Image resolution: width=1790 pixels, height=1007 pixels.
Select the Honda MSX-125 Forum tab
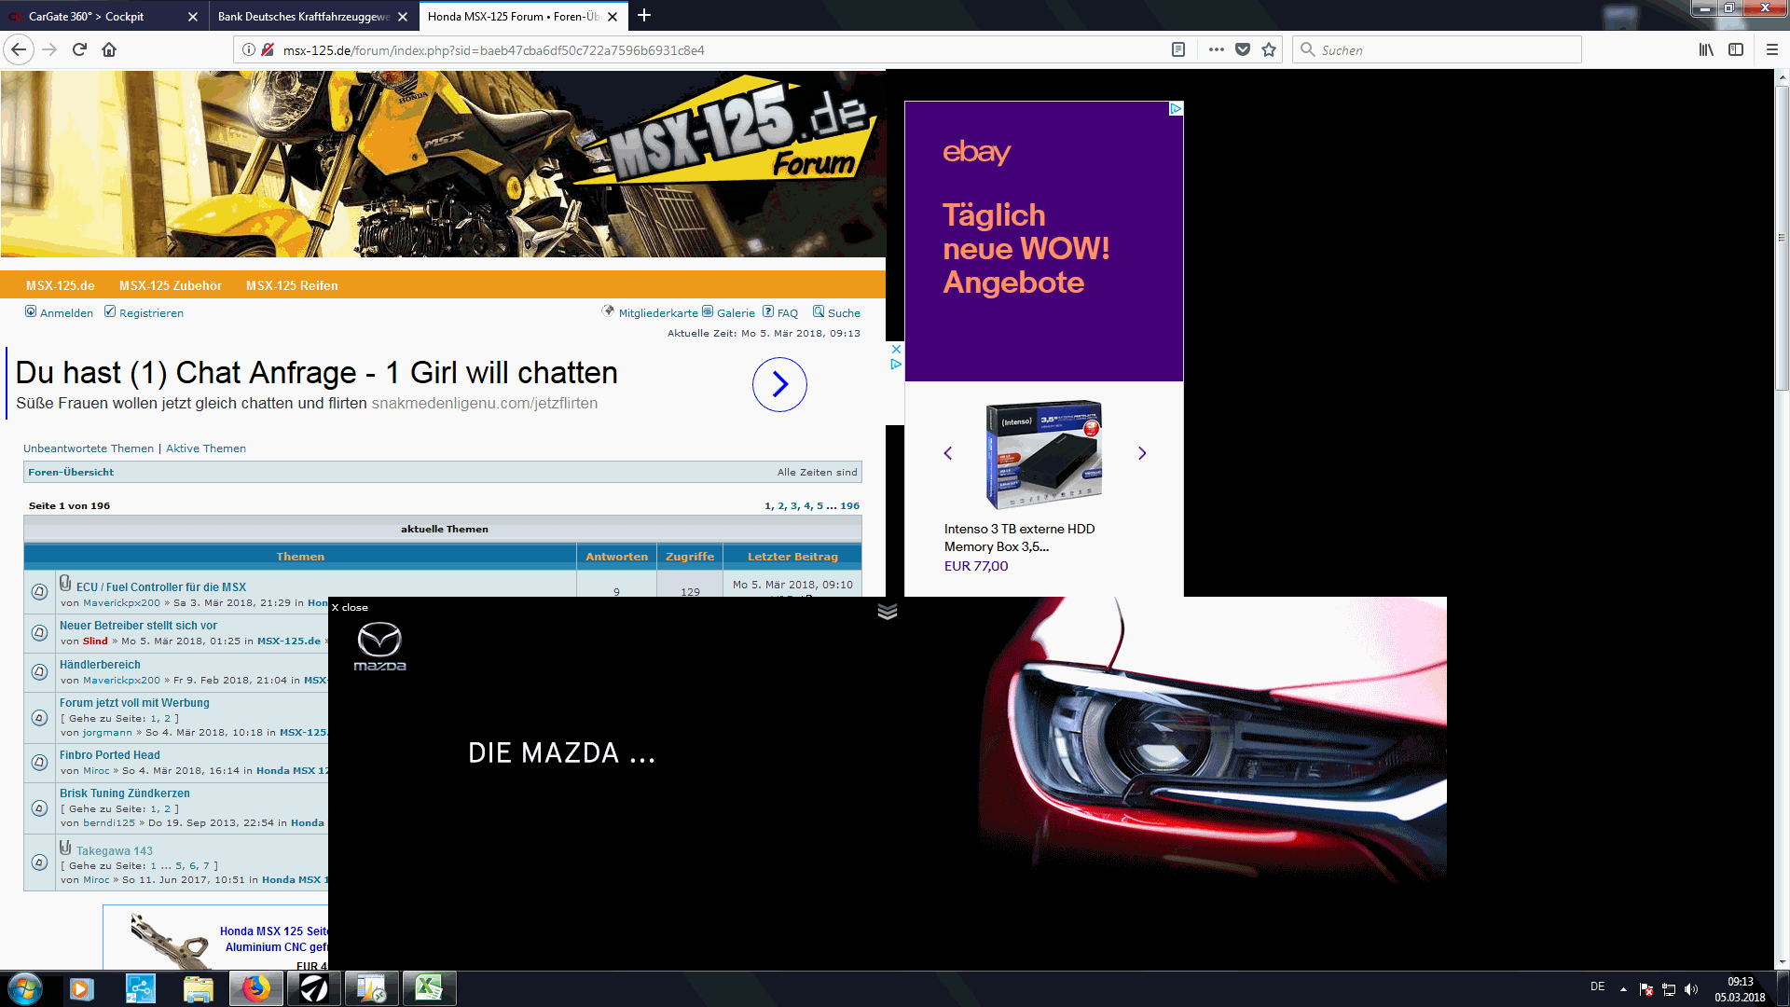pos(522,17)
